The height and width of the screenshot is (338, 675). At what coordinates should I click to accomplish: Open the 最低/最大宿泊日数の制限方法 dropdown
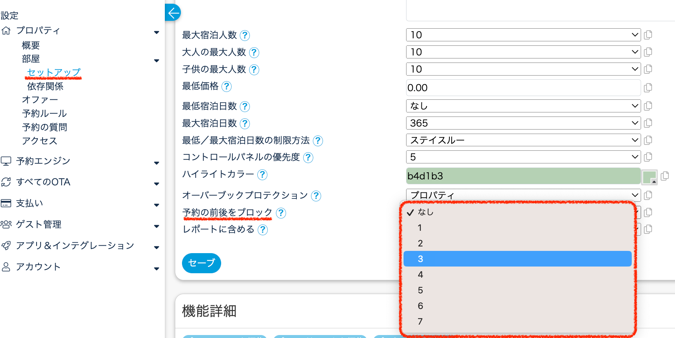[523, 140]
